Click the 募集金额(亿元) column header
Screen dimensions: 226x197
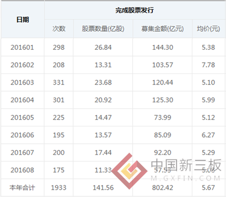163,29
